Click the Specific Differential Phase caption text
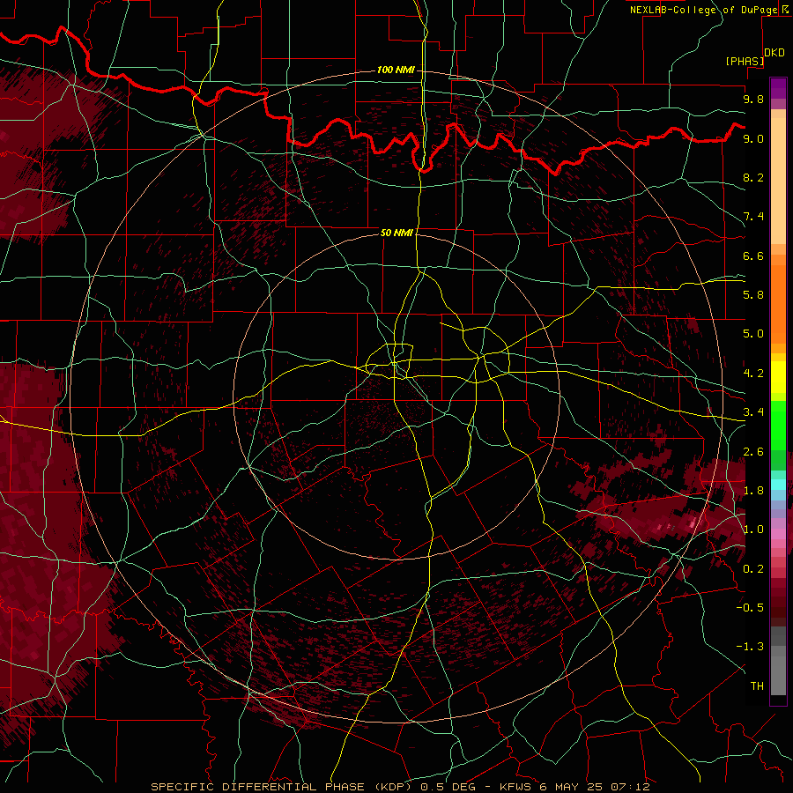The width and height of the screenshot is (793, 793). tap(400, 787)
